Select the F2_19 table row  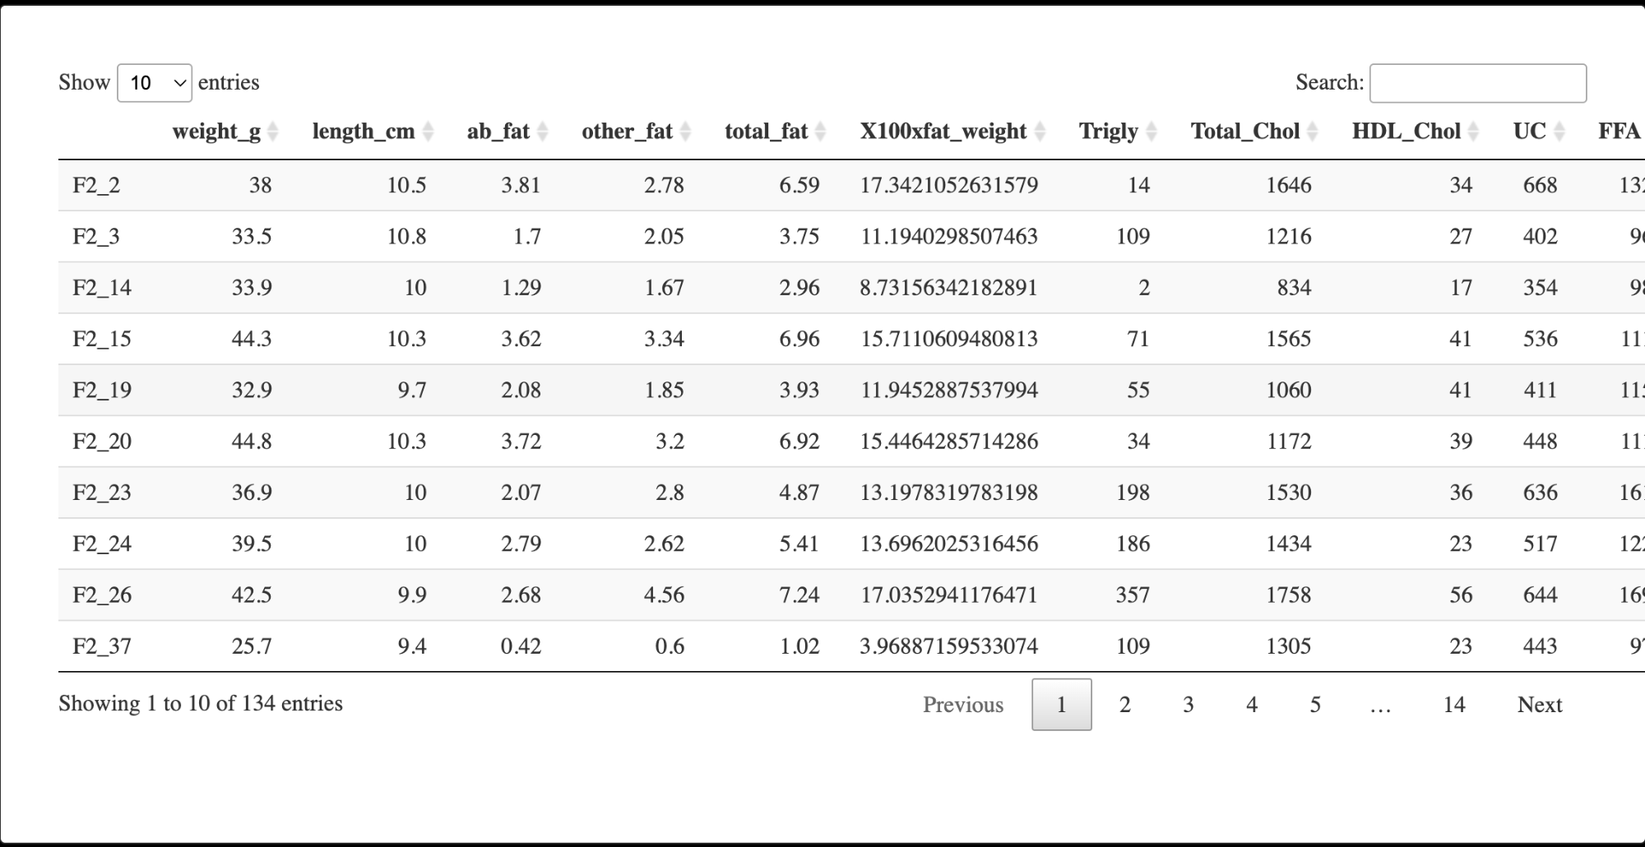851,390
